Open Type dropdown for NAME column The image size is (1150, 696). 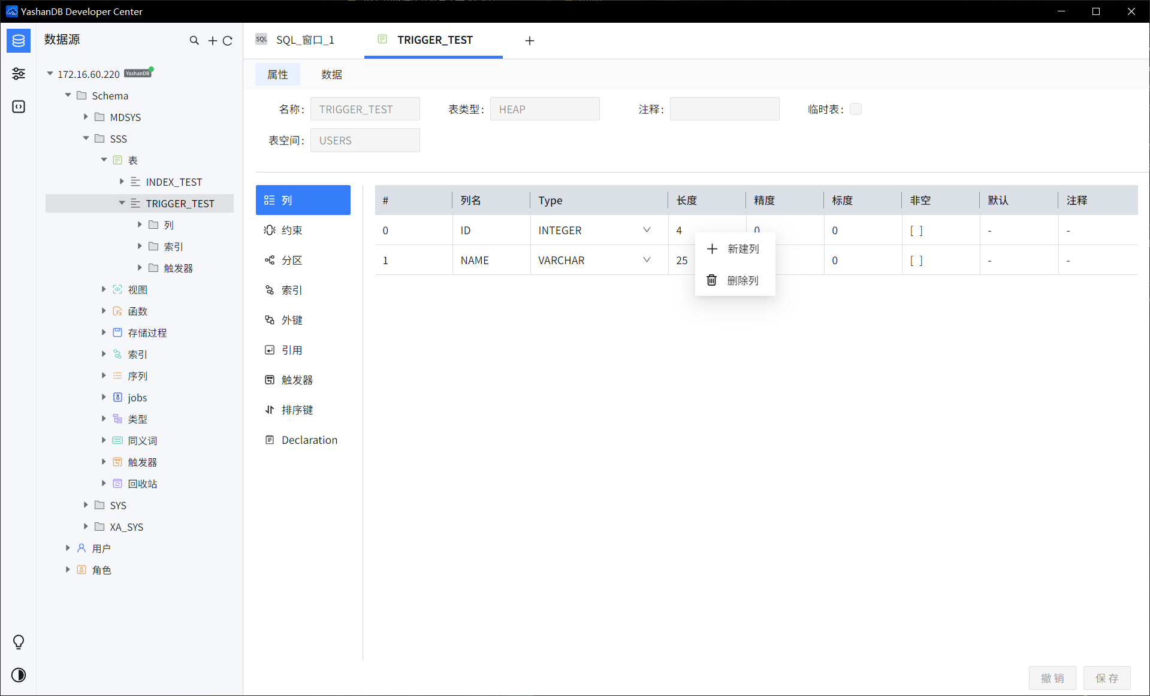pyautogui.click(x=647, y=260)
